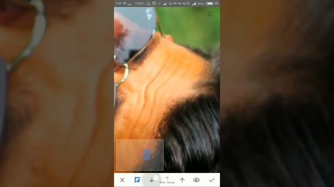Image resolution: width=334 pixels, height=187 pixels.
Task: Tap the headphones icon in the status bar
Action: click(148, 4)
